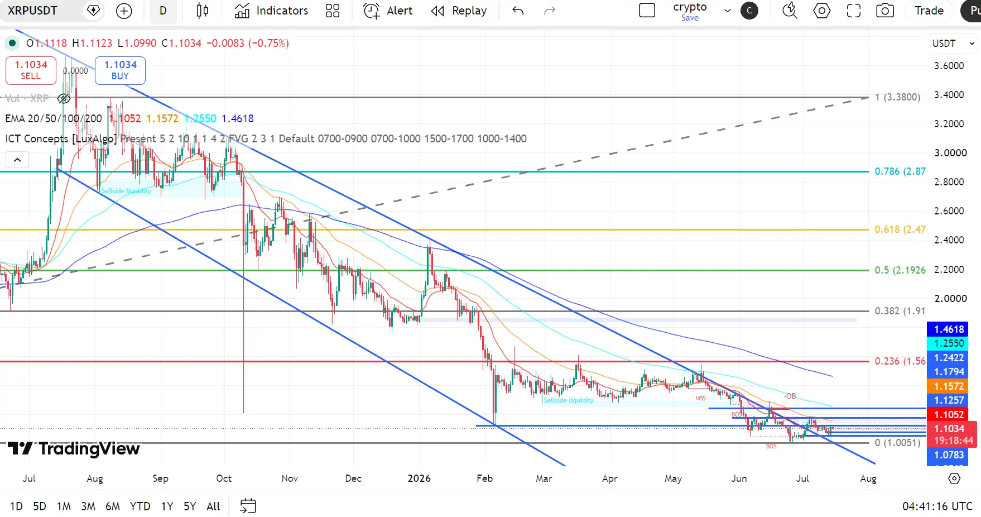Create a new Alert
This screenshot has width=981, height=517.
pyautogui.click(x=388, y=11)
